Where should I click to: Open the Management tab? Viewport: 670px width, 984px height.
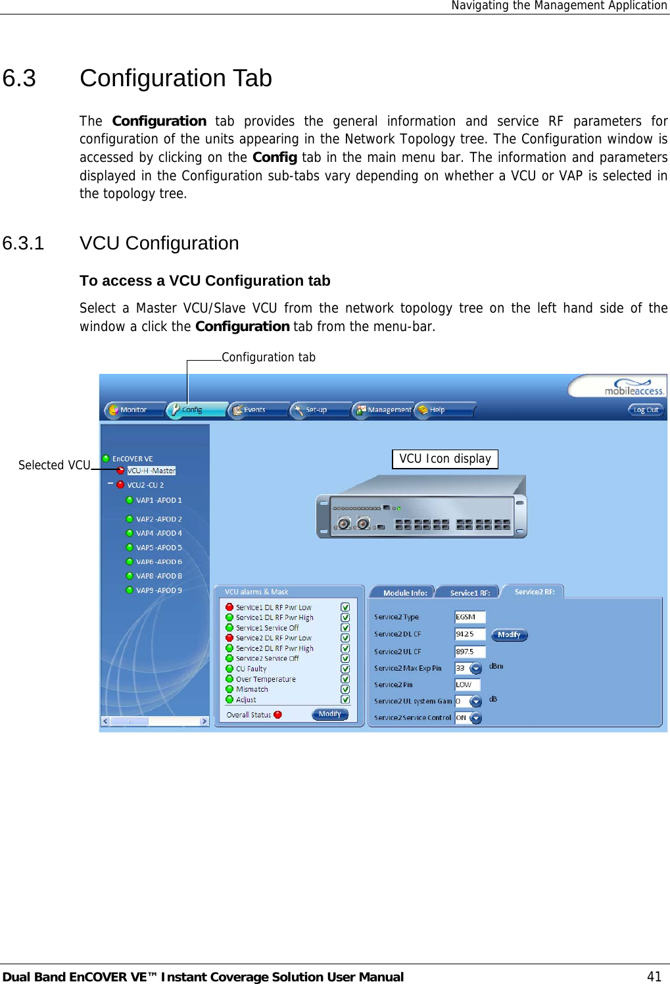pyautogui.click(x=383, y=409)
